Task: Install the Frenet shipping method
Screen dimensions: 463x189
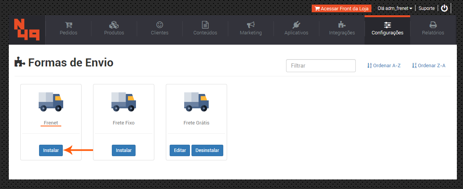Action: pos(51,150)
